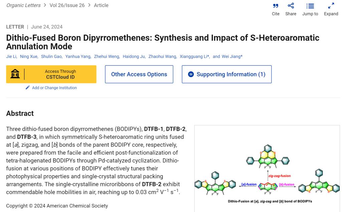
Task: Click Access Through CSTCloud ID button
Action: coord(60,74)
